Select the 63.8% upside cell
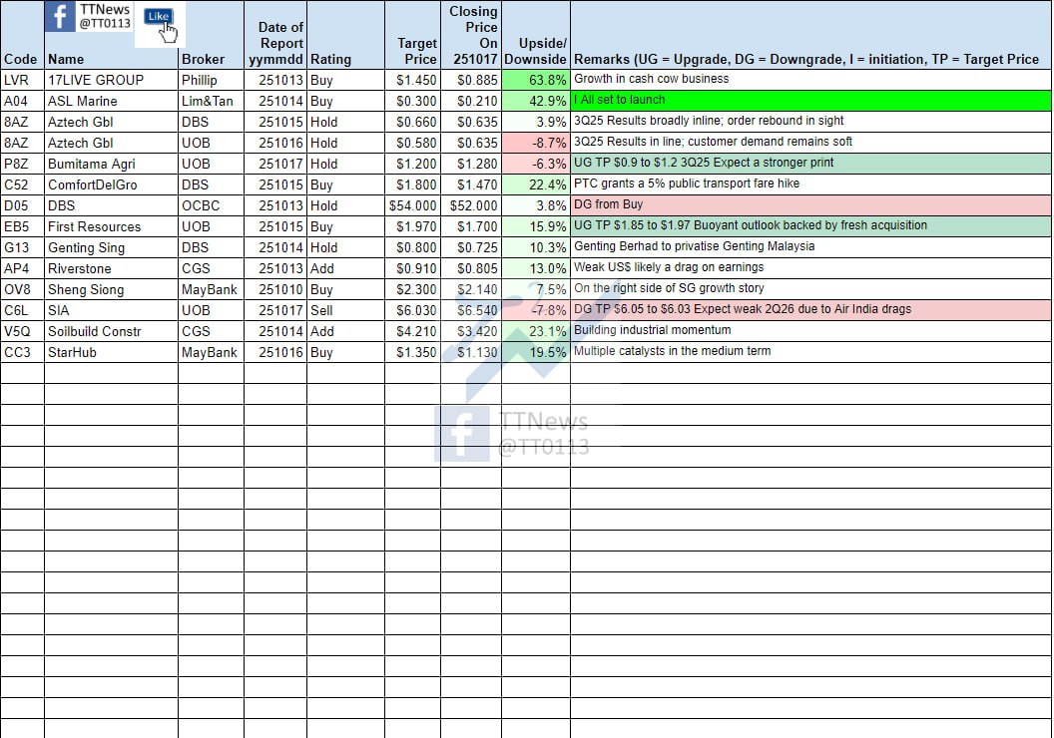Screen dimensions: 1054x738 point(536,80)
